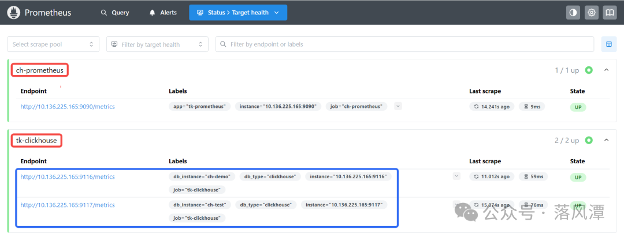Expand labels for the ch-demo target row
Image resolution: width=624 pixels, height=237 pixels.
[x=456, y=176]
